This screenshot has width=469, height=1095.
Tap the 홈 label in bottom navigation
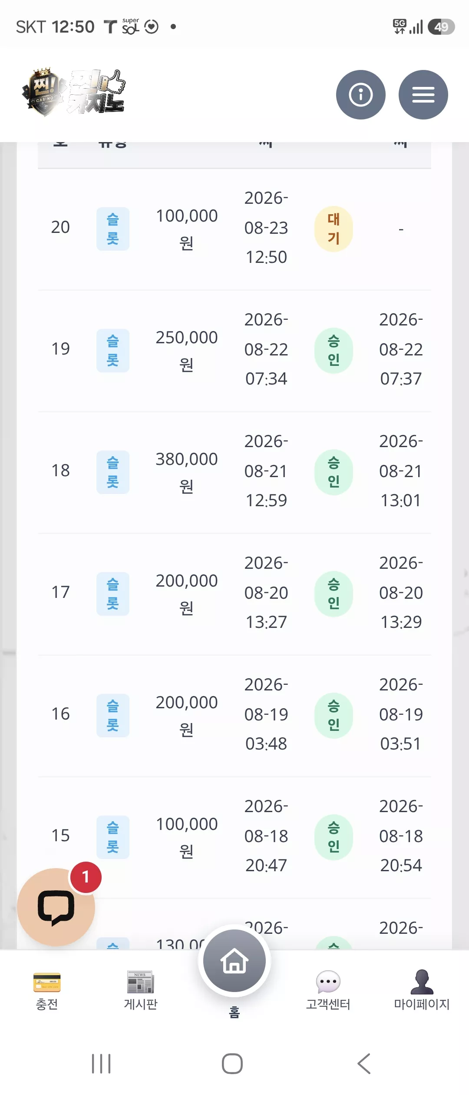(234, 1012)
